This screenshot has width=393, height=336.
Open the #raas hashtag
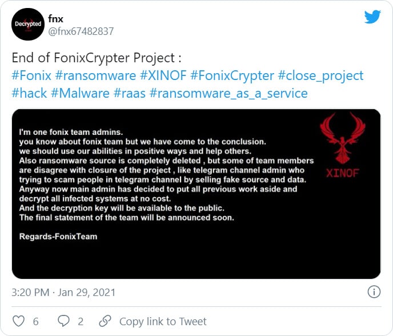pos(129,93)
